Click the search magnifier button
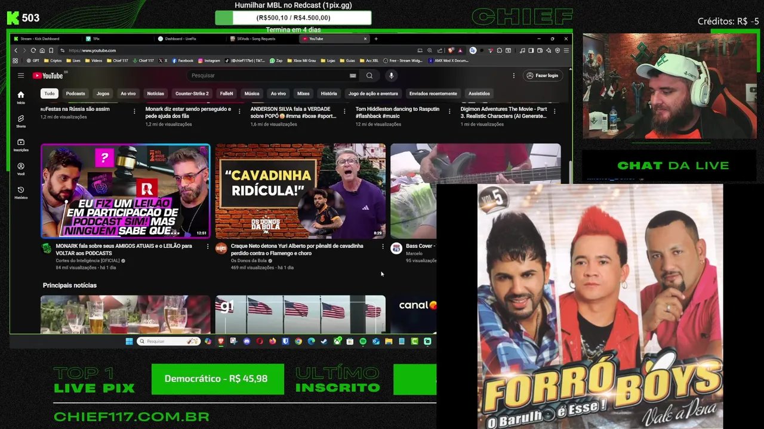 coord(369,76)
